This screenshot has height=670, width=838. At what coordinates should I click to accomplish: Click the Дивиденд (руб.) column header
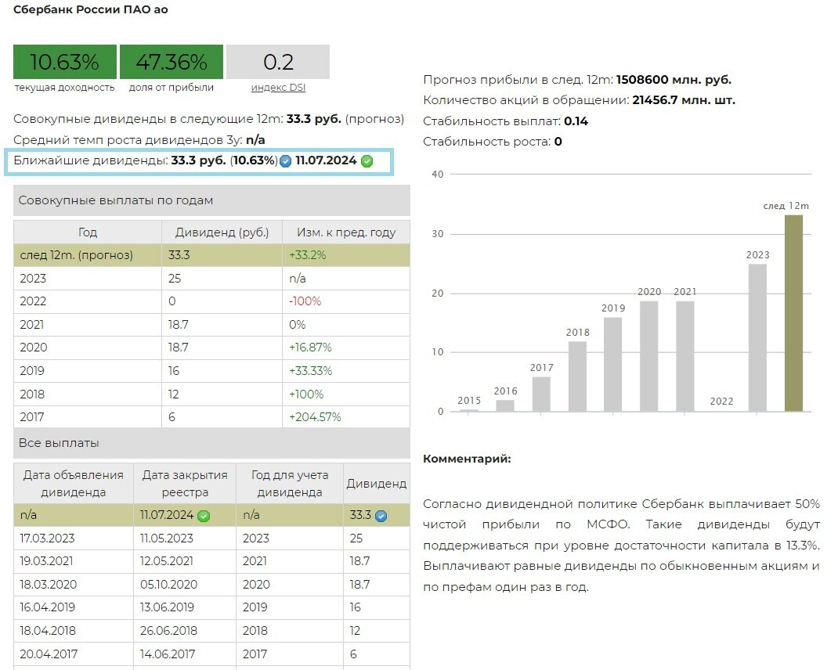coord(222,232)
